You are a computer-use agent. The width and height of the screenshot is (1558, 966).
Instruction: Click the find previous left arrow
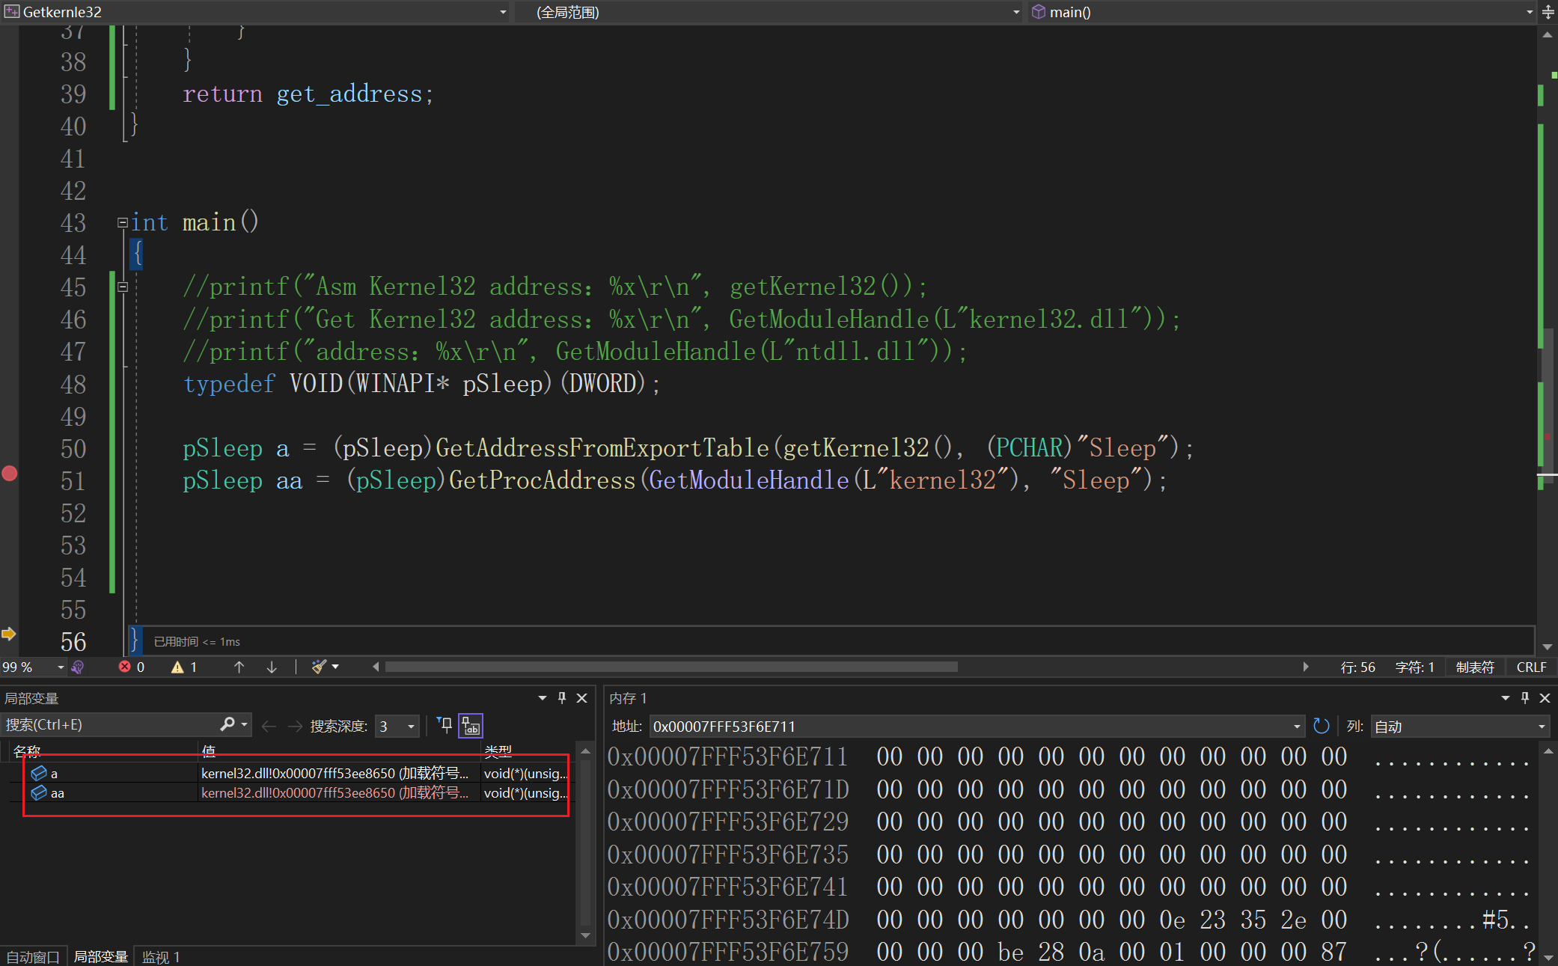coord(269,726)
